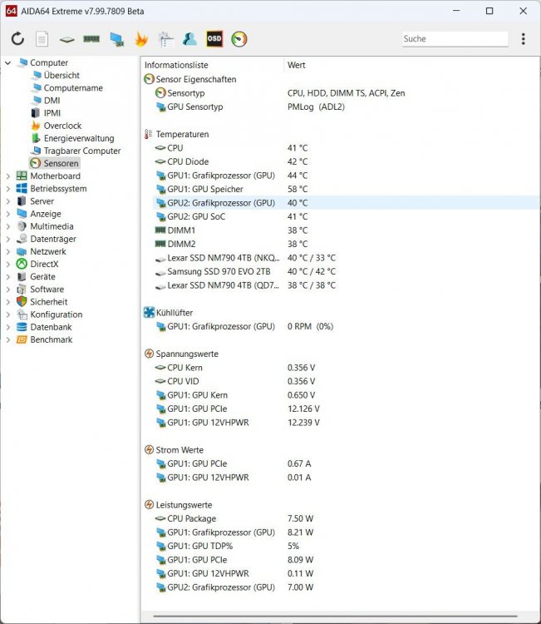541x624 pixels.
Task: Expand the Betriebssystem node
Action: (x=8, y=189)
